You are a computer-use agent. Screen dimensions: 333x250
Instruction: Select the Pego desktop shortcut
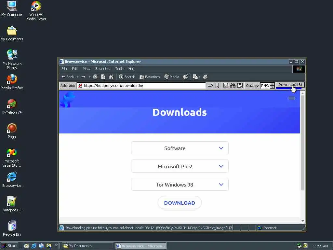[x=12, y=131]
